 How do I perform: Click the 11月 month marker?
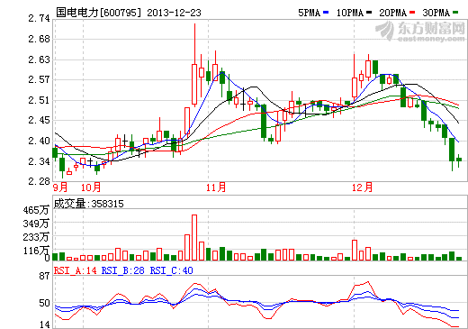(x=216, y=187)
